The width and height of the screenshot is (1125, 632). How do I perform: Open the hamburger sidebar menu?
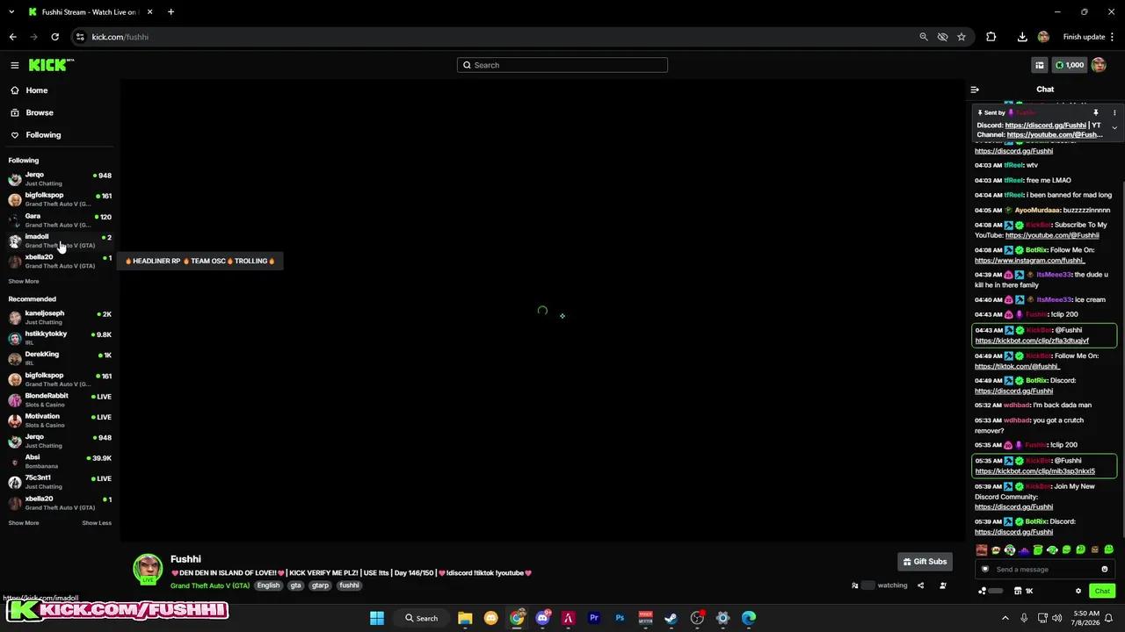point(15,65)
